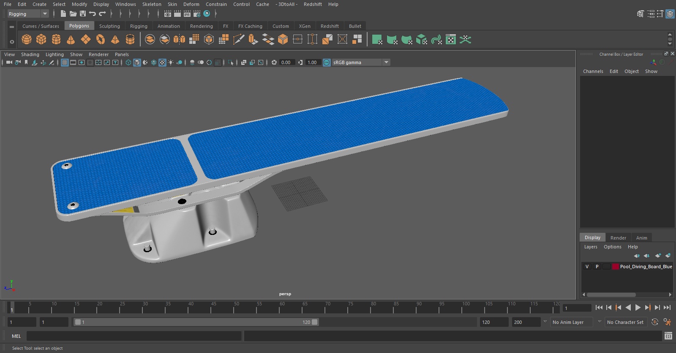Image resolution: width=676 pixels, height=353 pixels.
Task: Toggle the viewport grid display
Action: 65,62
